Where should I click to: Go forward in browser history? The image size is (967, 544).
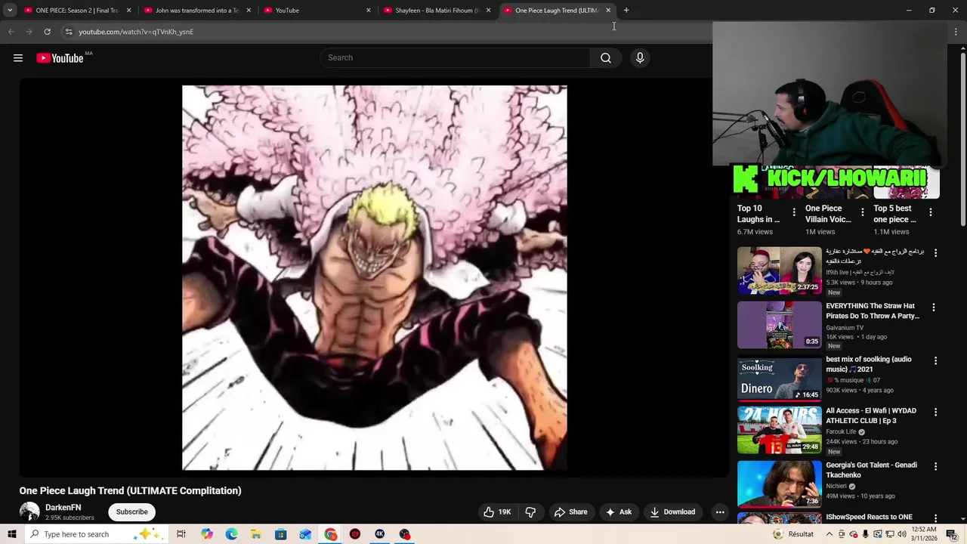click(29, 32)
